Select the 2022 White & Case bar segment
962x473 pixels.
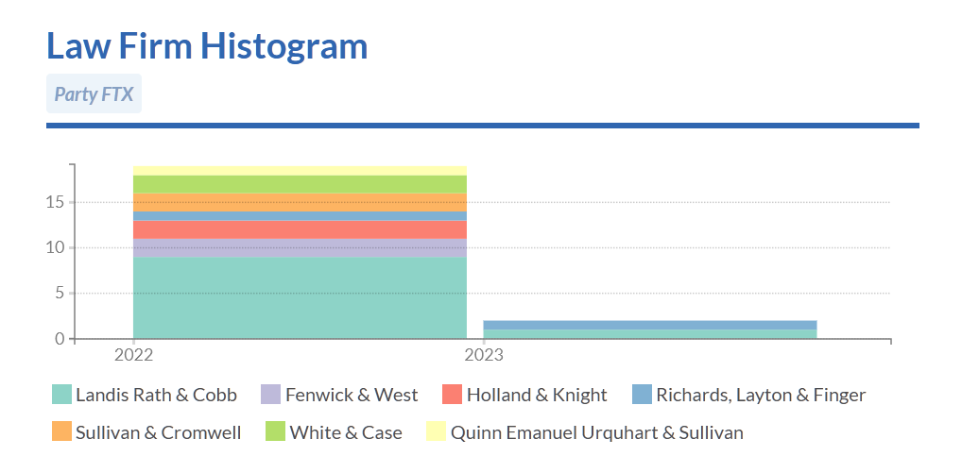(x=300, y=184)
